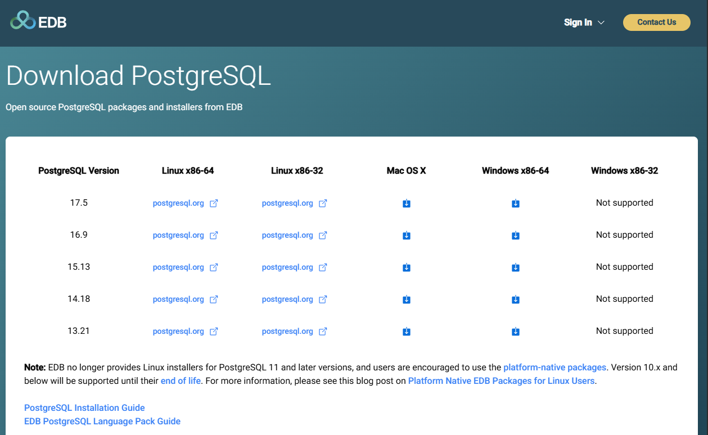Download PostgreSQL 13.21 for Windows x86-64
The height and width of the screenshot is (435, 708).
[x=516, y=332]
